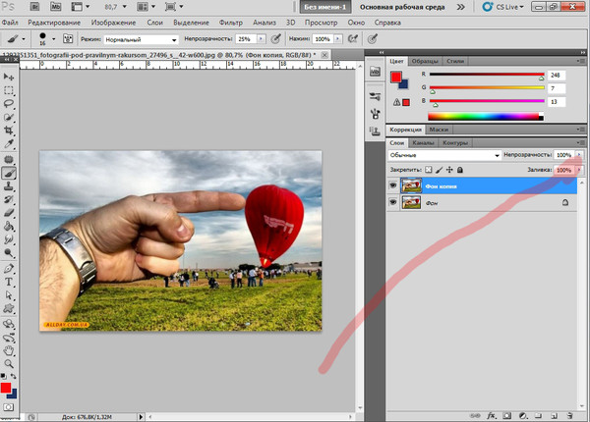The width and height of the screenshot is (590, 422).
Task: Open the Arrange Documents dropdown
Action: (147, 7)
